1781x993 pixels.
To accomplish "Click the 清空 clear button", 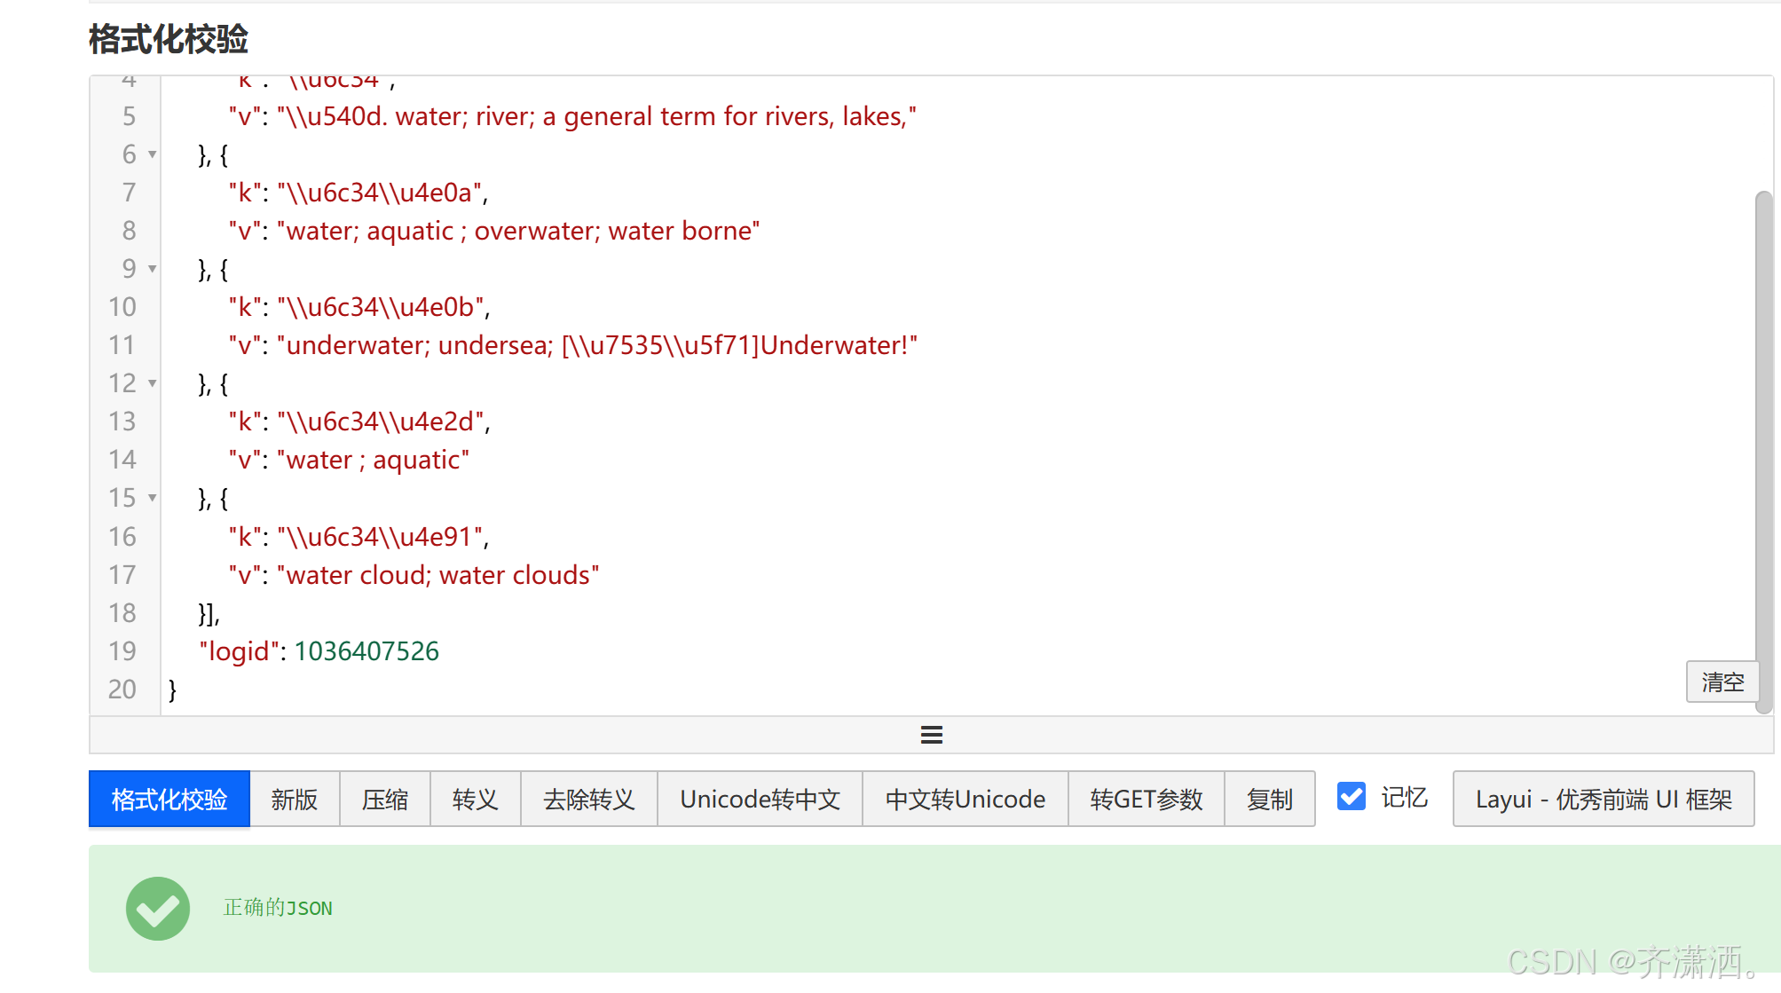I will click(x=1722, y=682).
